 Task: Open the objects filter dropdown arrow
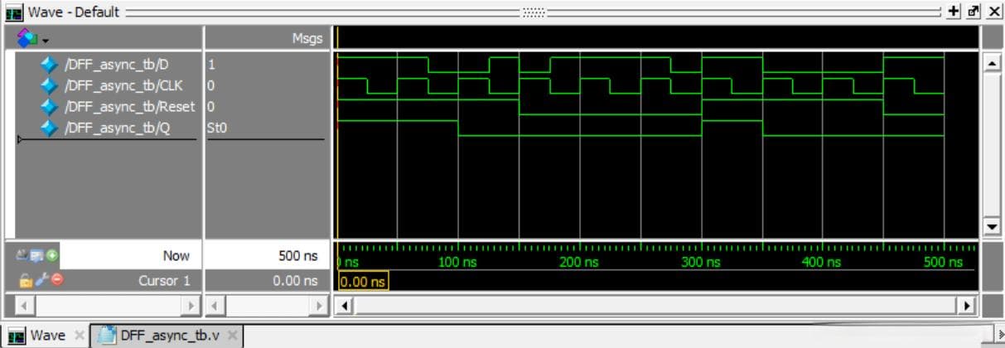(x=45, y=40)
